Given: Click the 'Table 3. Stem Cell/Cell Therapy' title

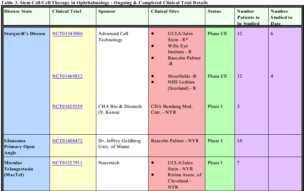Looking at the screenshot, I should (105, 3).
